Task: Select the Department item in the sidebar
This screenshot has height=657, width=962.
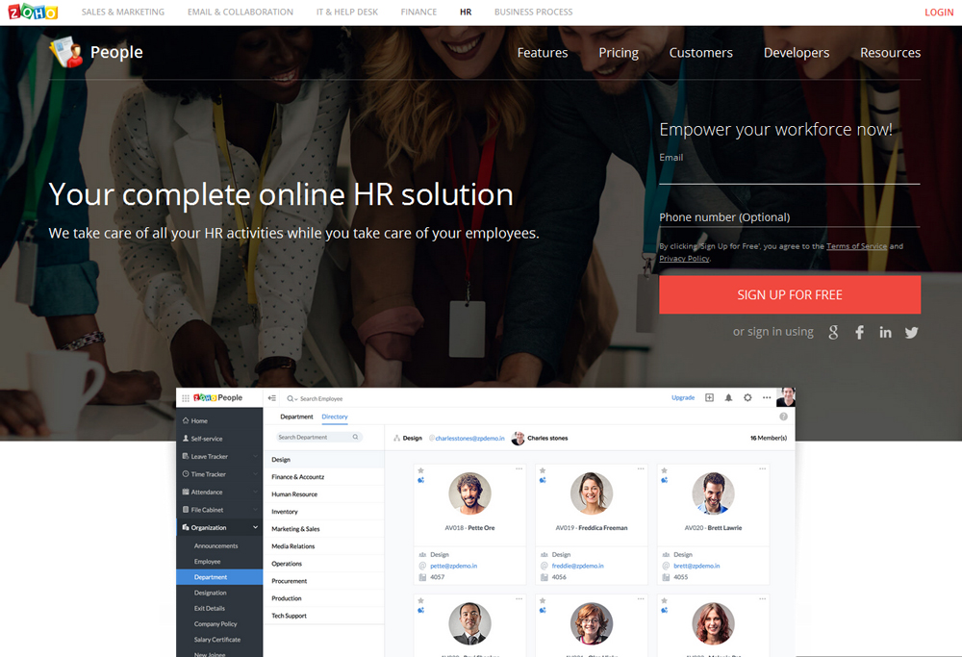Action: pos(219,577)
